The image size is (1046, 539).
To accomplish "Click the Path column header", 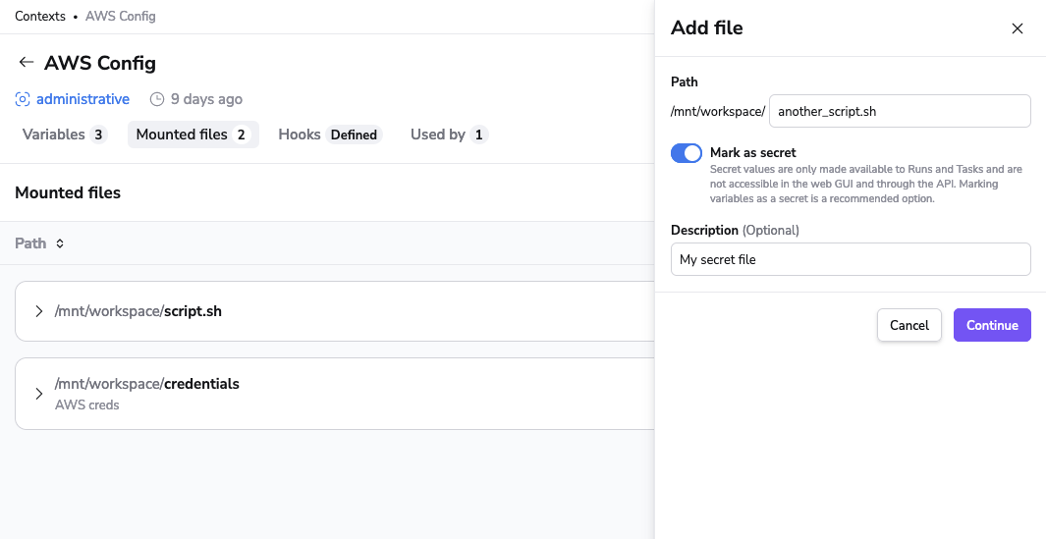I will click(30, 243).
